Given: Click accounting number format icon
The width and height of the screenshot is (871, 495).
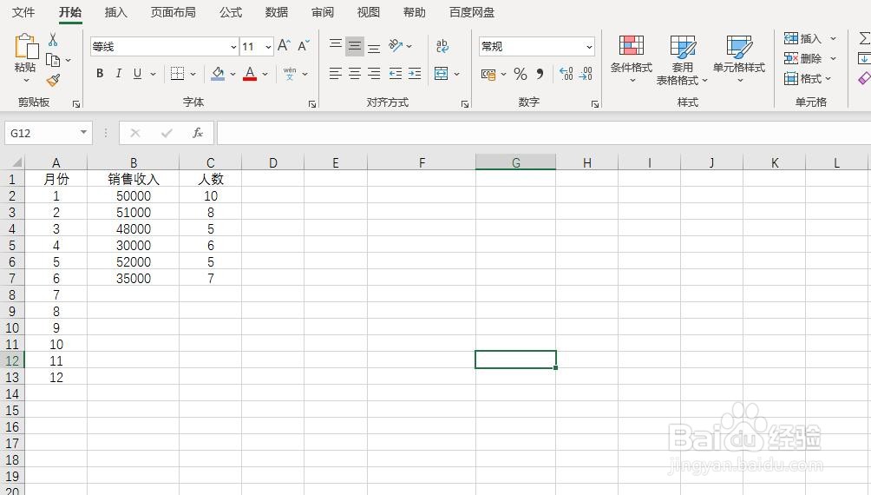Looking at the screenshot, I should pyautogui.click(x=488, y=74).
